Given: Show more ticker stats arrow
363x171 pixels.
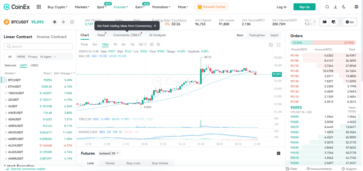Looking at the screenshot, I should 314,22.
